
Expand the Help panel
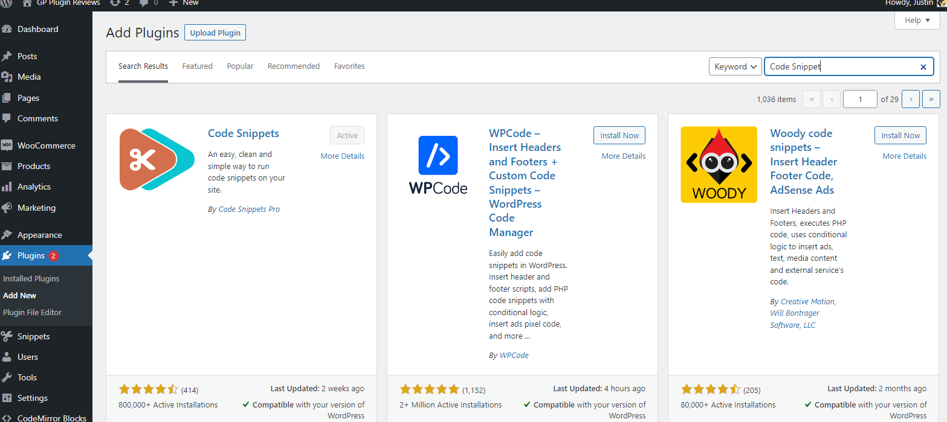click(917, 21)
